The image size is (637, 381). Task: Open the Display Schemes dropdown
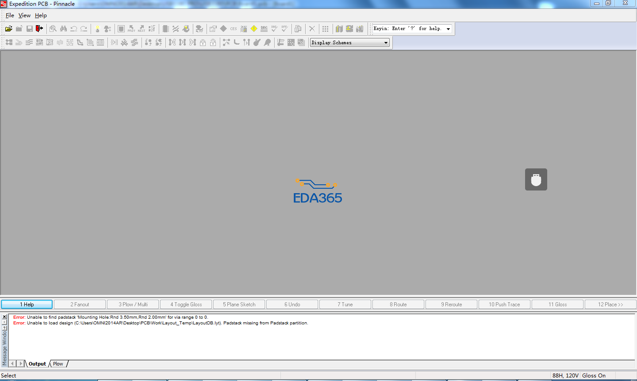point(349,42)
